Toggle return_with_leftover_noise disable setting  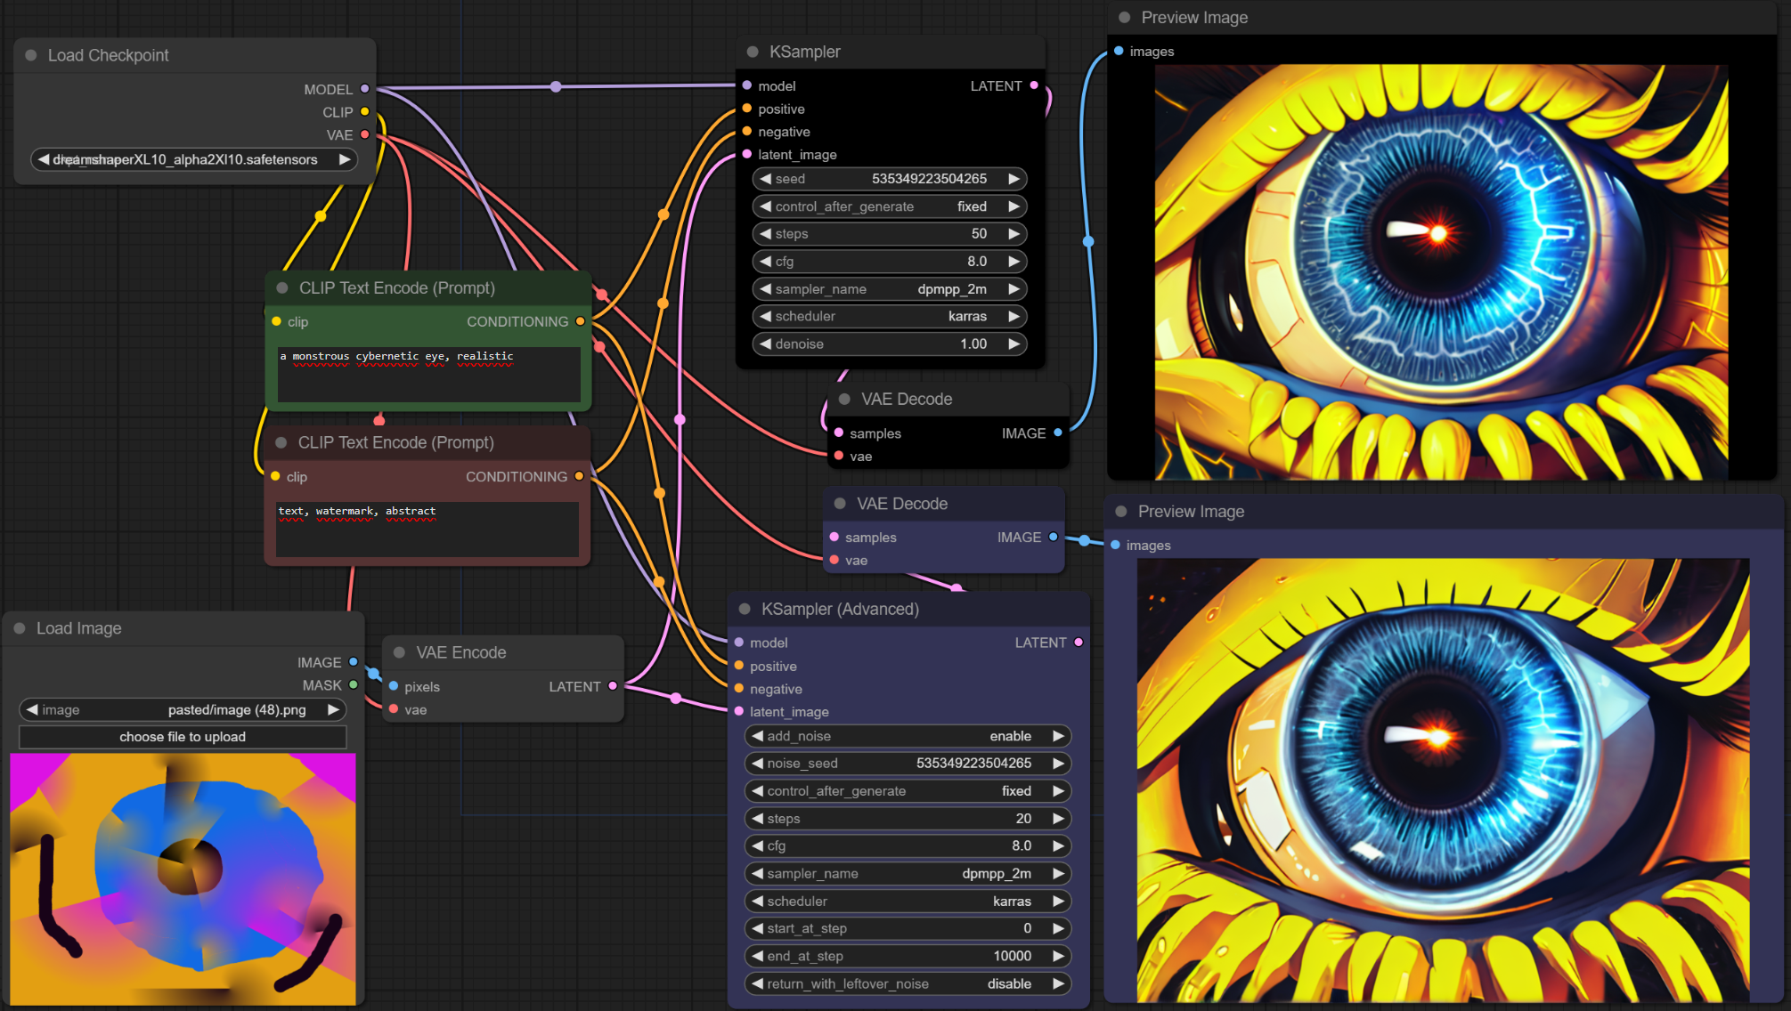908,983
